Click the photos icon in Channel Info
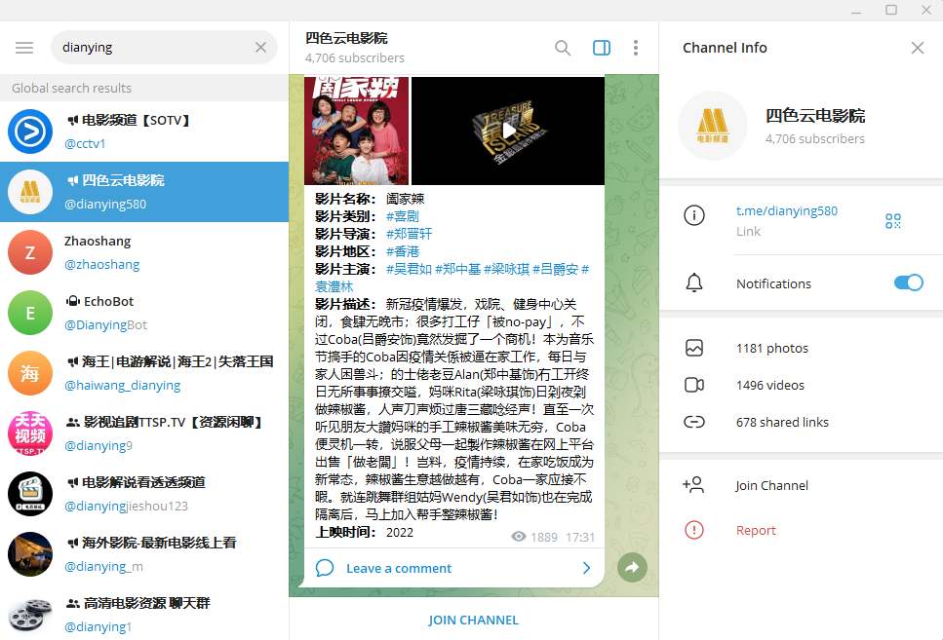This screenshot has width=943, height=640. [x=694, y=348]
